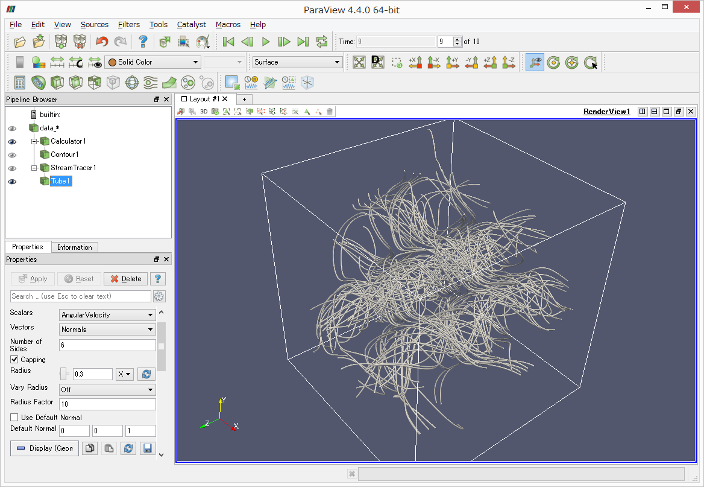
Task: Switch to the Information tab
Action: [x=74, y=247]
